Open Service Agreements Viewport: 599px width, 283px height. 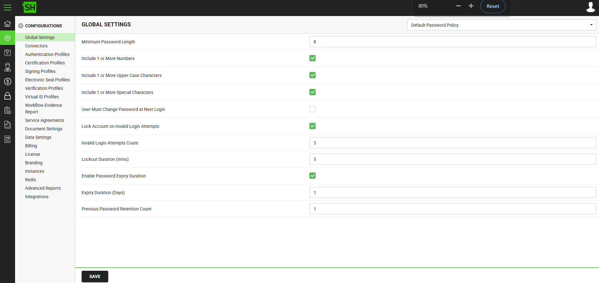click(x=45, y=120)
